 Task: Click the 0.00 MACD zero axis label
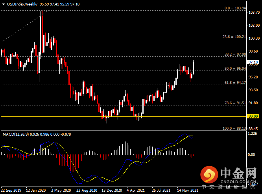pos(251,155)
